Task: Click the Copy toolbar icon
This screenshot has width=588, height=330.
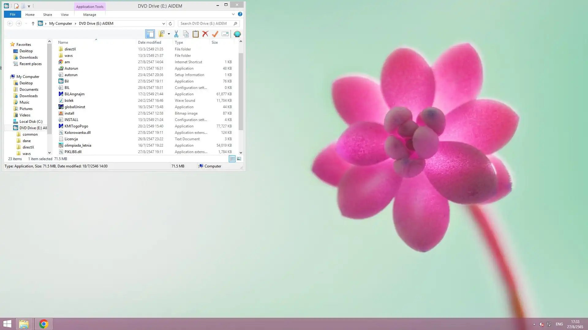Action: tap(186, 34)
